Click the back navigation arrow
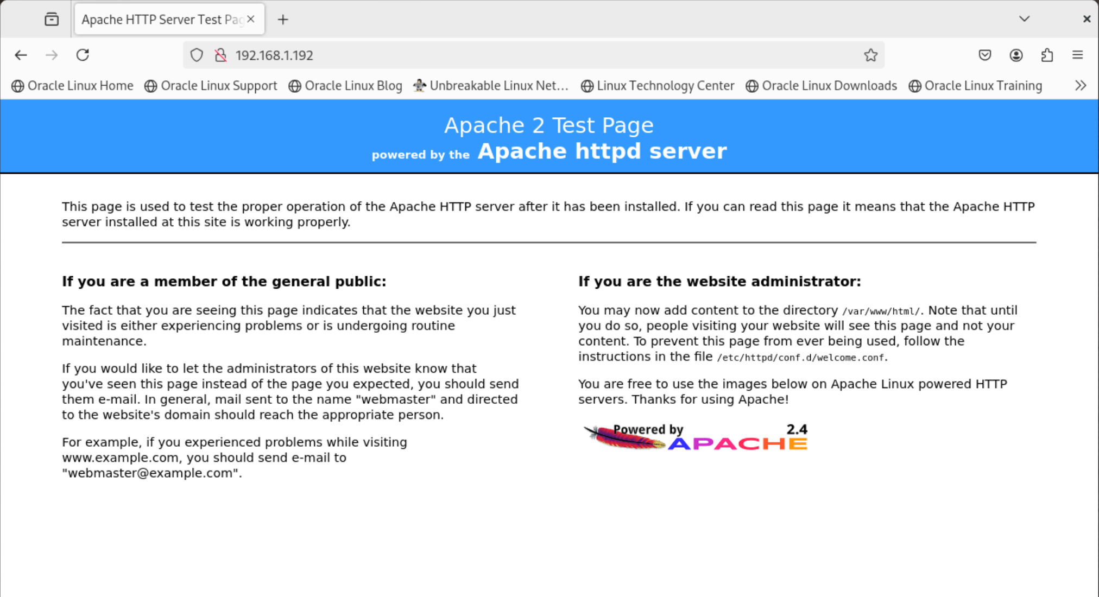 tap(21, 55)
